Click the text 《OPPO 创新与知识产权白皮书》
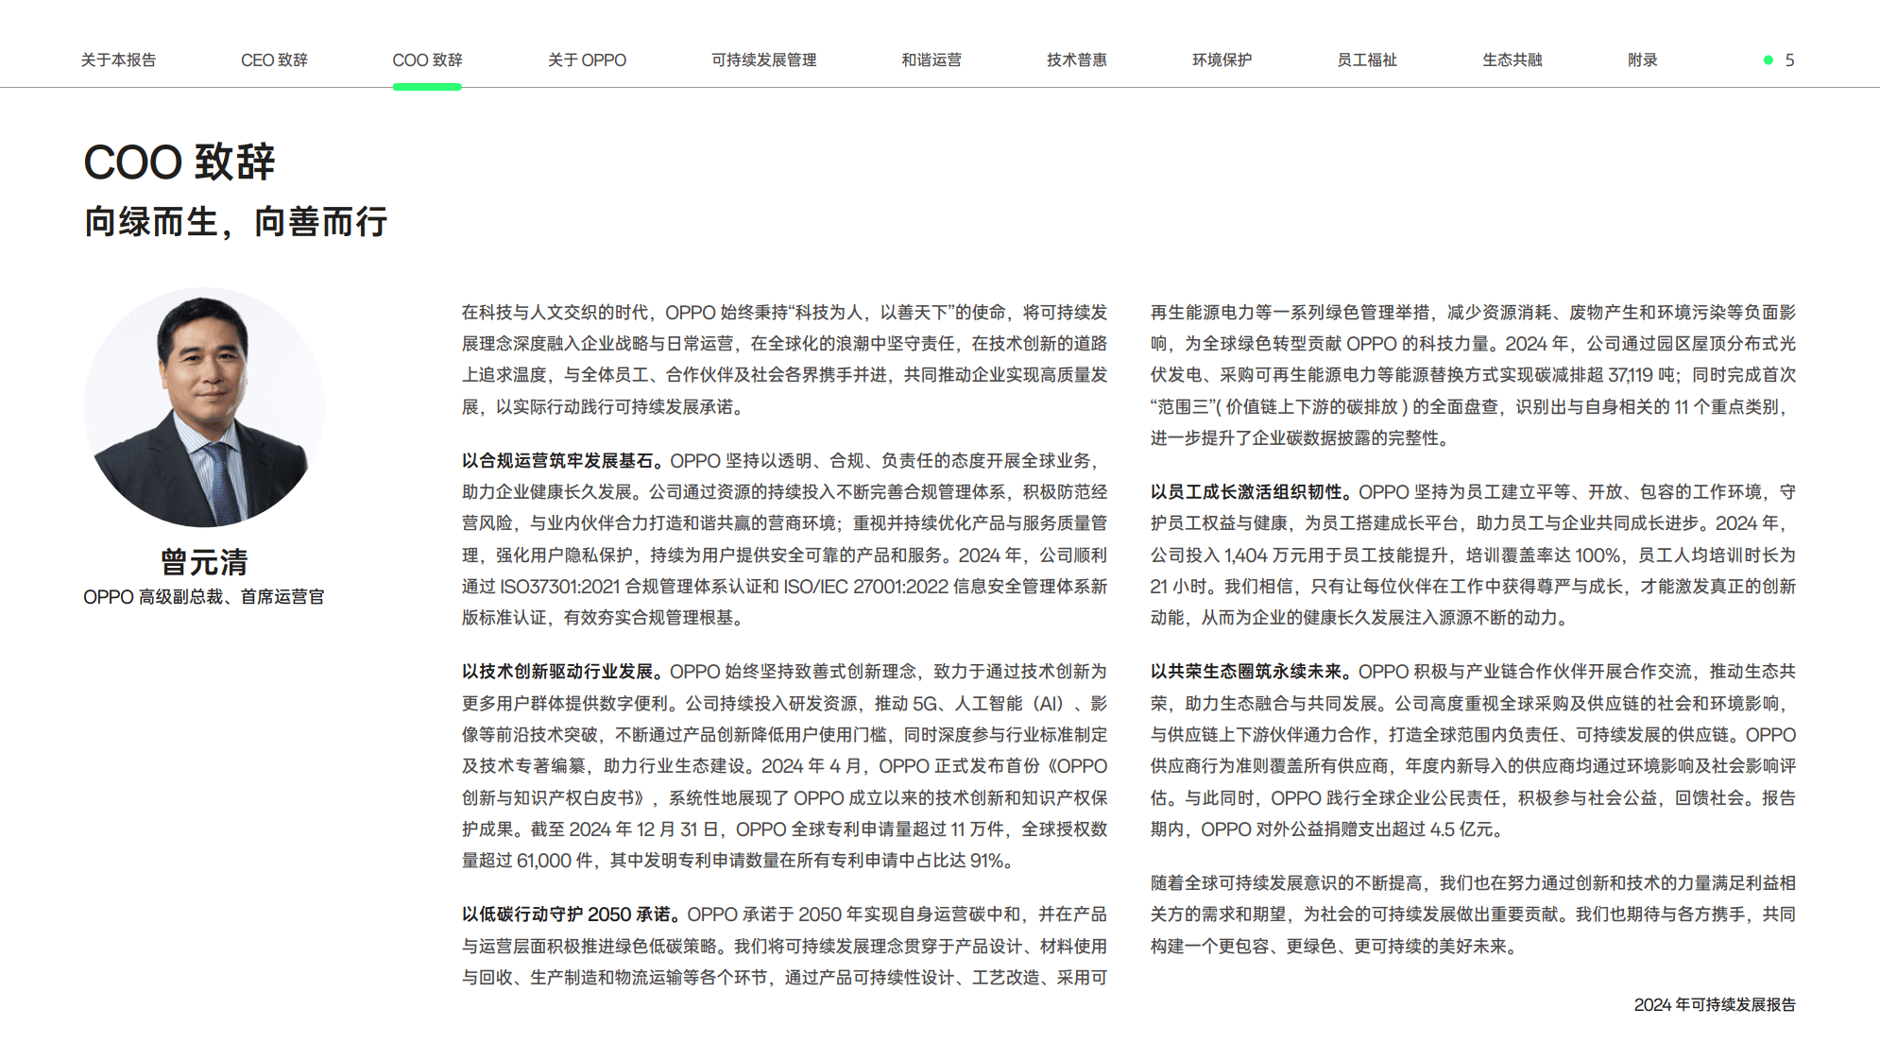1880x1060 pixels. pyautogui.click(x=784, y=782)
